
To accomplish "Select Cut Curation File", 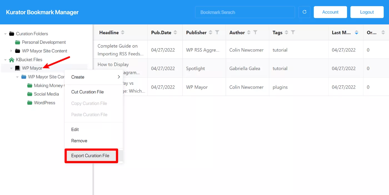I will tap(94, 92).
